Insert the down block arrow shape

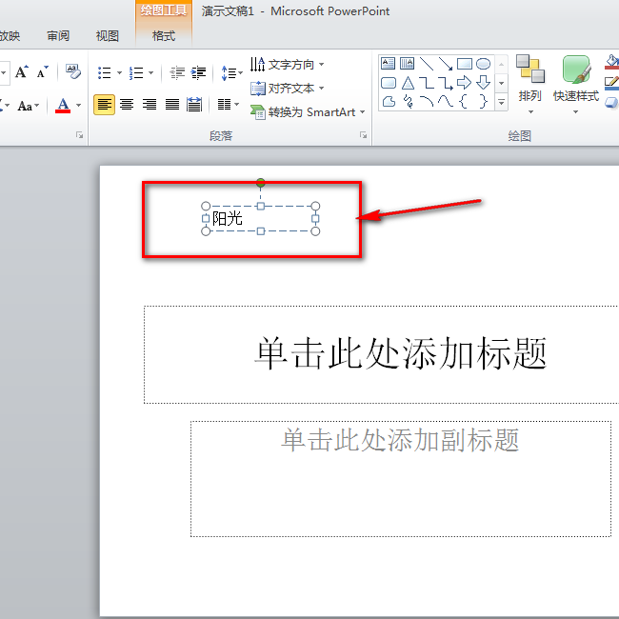tap(483, 83)
